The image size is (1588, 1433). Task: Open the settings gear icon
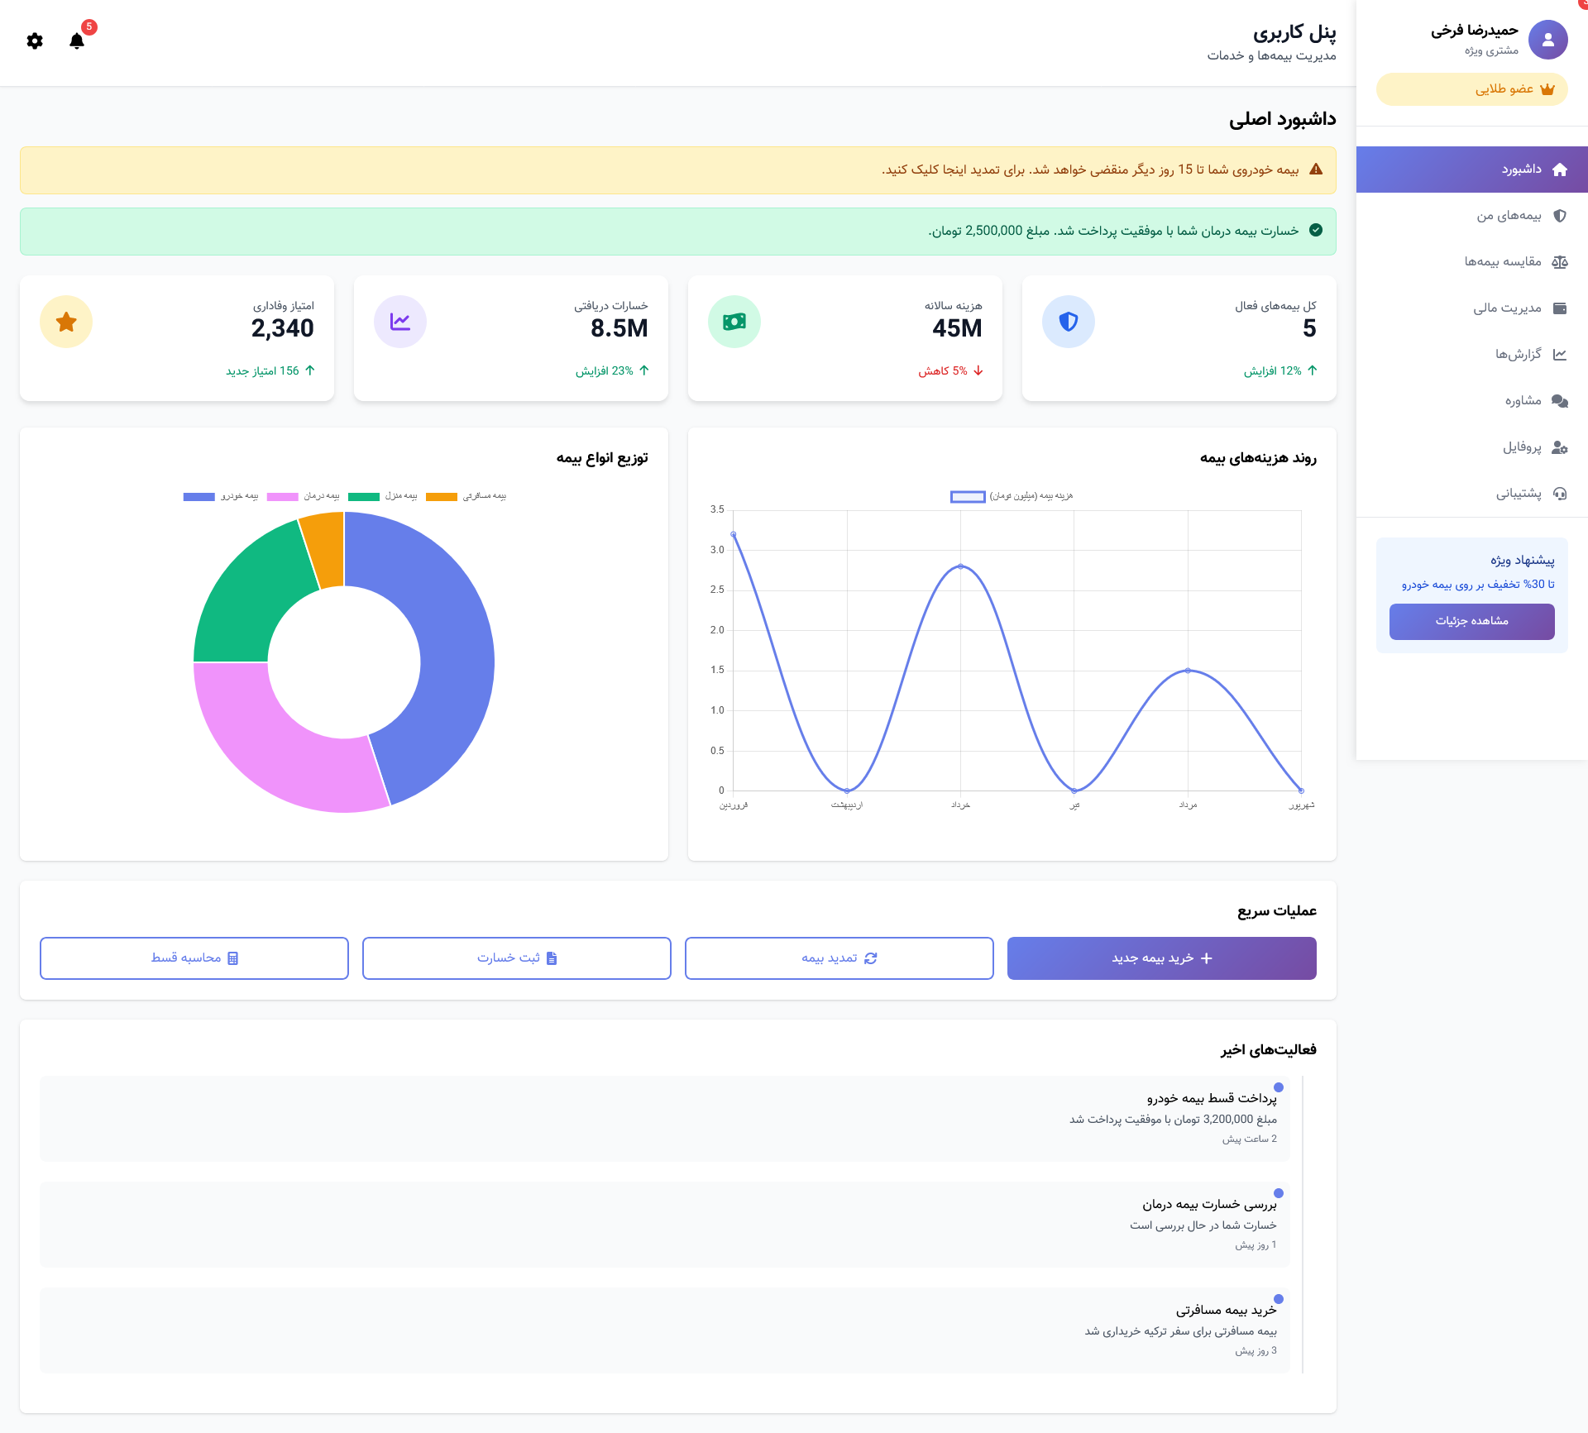pos(35,41)
